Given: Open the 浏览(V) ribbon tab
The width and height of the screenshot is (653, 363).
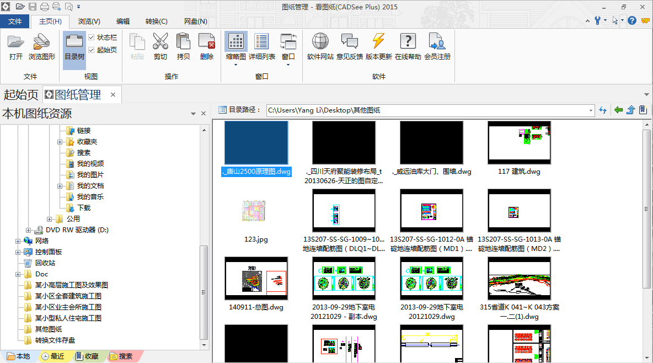Looking at the screenshot, I should point(89,22).
